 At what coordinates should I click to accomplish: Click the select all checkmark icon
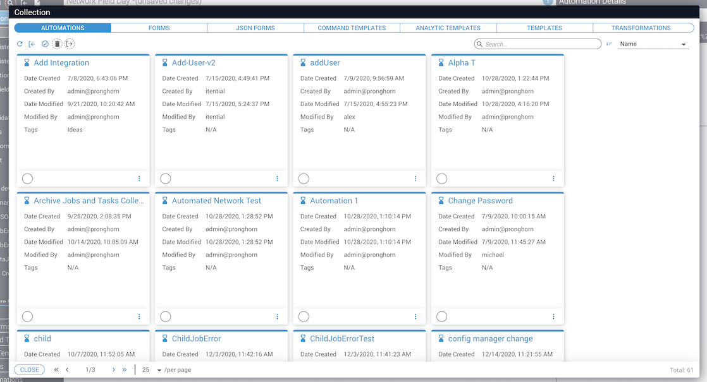pyautogui.click(x=45, y=44)
